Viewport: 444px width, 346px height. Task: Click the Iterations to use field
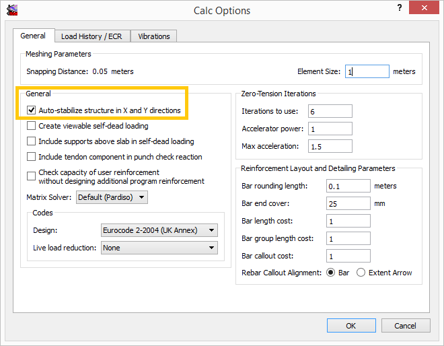tap(330, 111)
